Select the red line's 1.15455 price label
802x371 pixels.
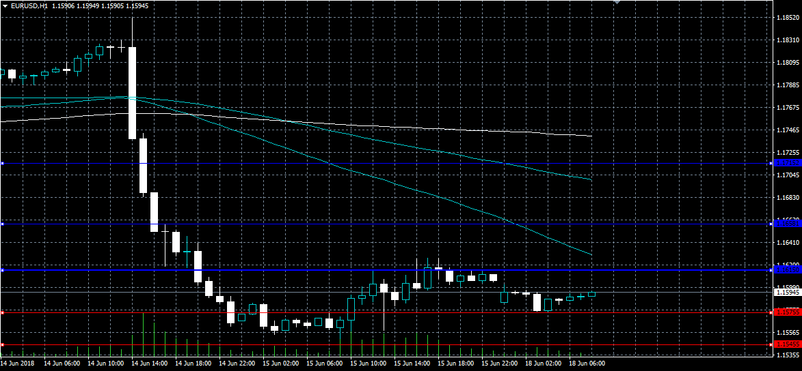tap(786, 344)
